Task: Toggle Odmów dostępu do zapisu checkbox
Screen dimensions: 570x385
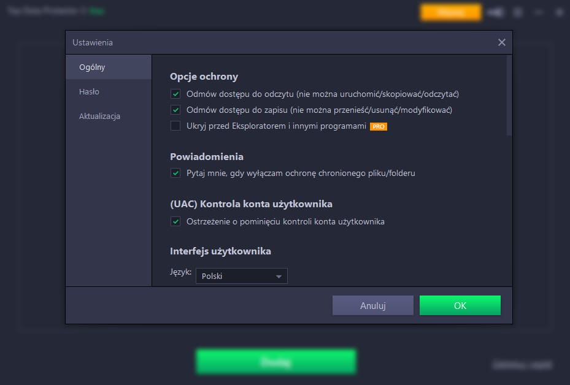Action: click(x=175, y=110)
